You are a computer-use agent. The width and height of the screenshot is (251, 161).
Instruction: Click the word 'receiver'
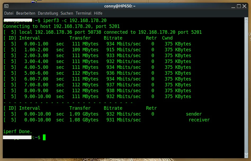[199, 120]
